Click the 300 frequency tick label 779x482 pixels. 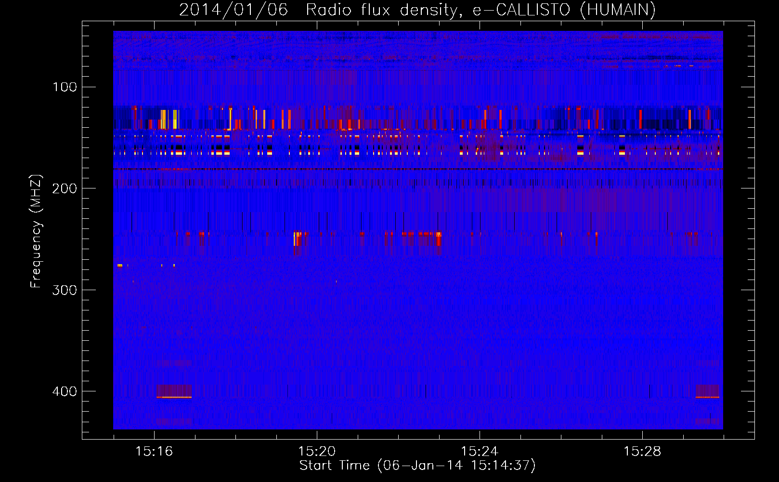(65, 290)
